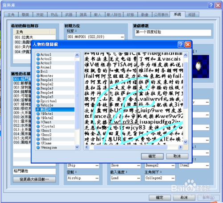The image size is (223, 203).
Task: Click the game title input field
Action: (173, 32)
